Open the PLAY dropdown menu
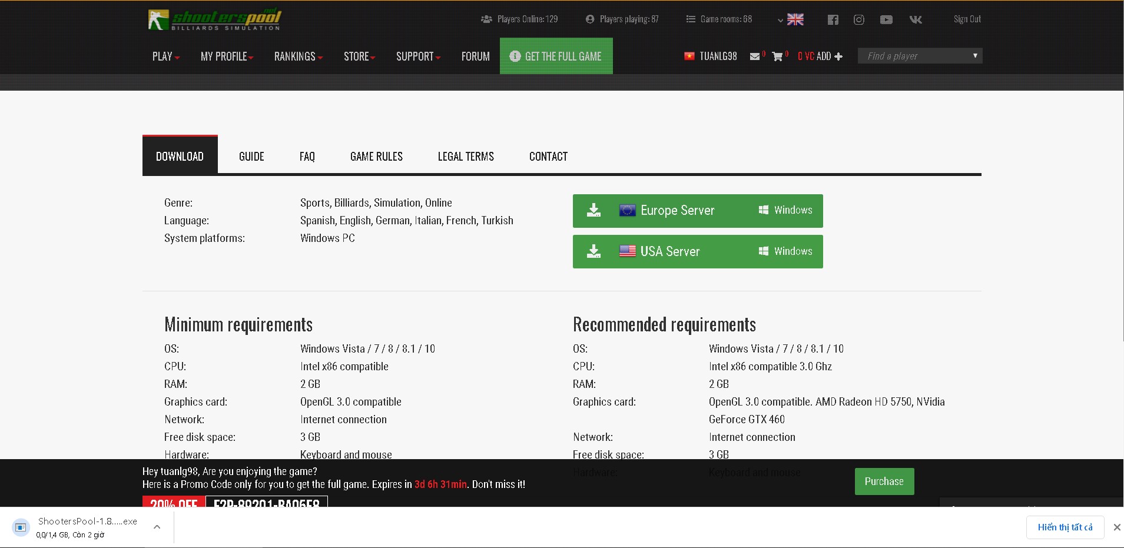This screenshot has width=1124, height=548. 165,57
